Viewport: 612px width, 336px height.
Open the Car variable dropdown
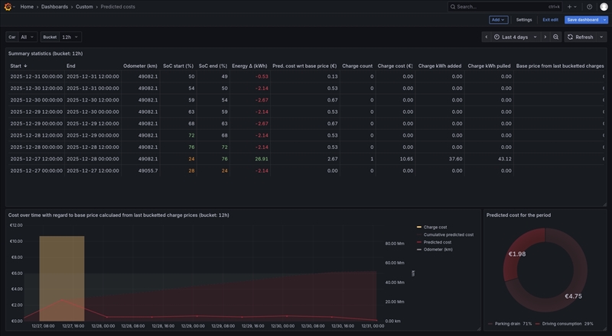click(x=28, y=37)
